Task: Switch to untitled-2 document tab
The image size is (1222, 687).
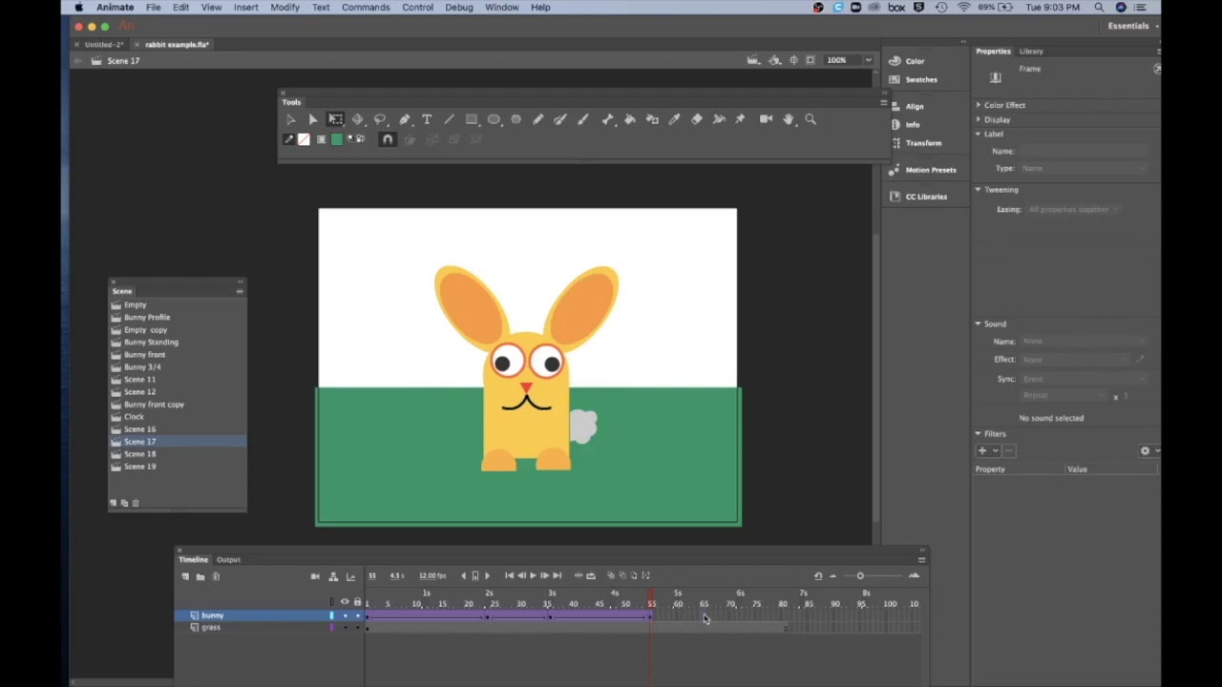Action: click(103, 45)
